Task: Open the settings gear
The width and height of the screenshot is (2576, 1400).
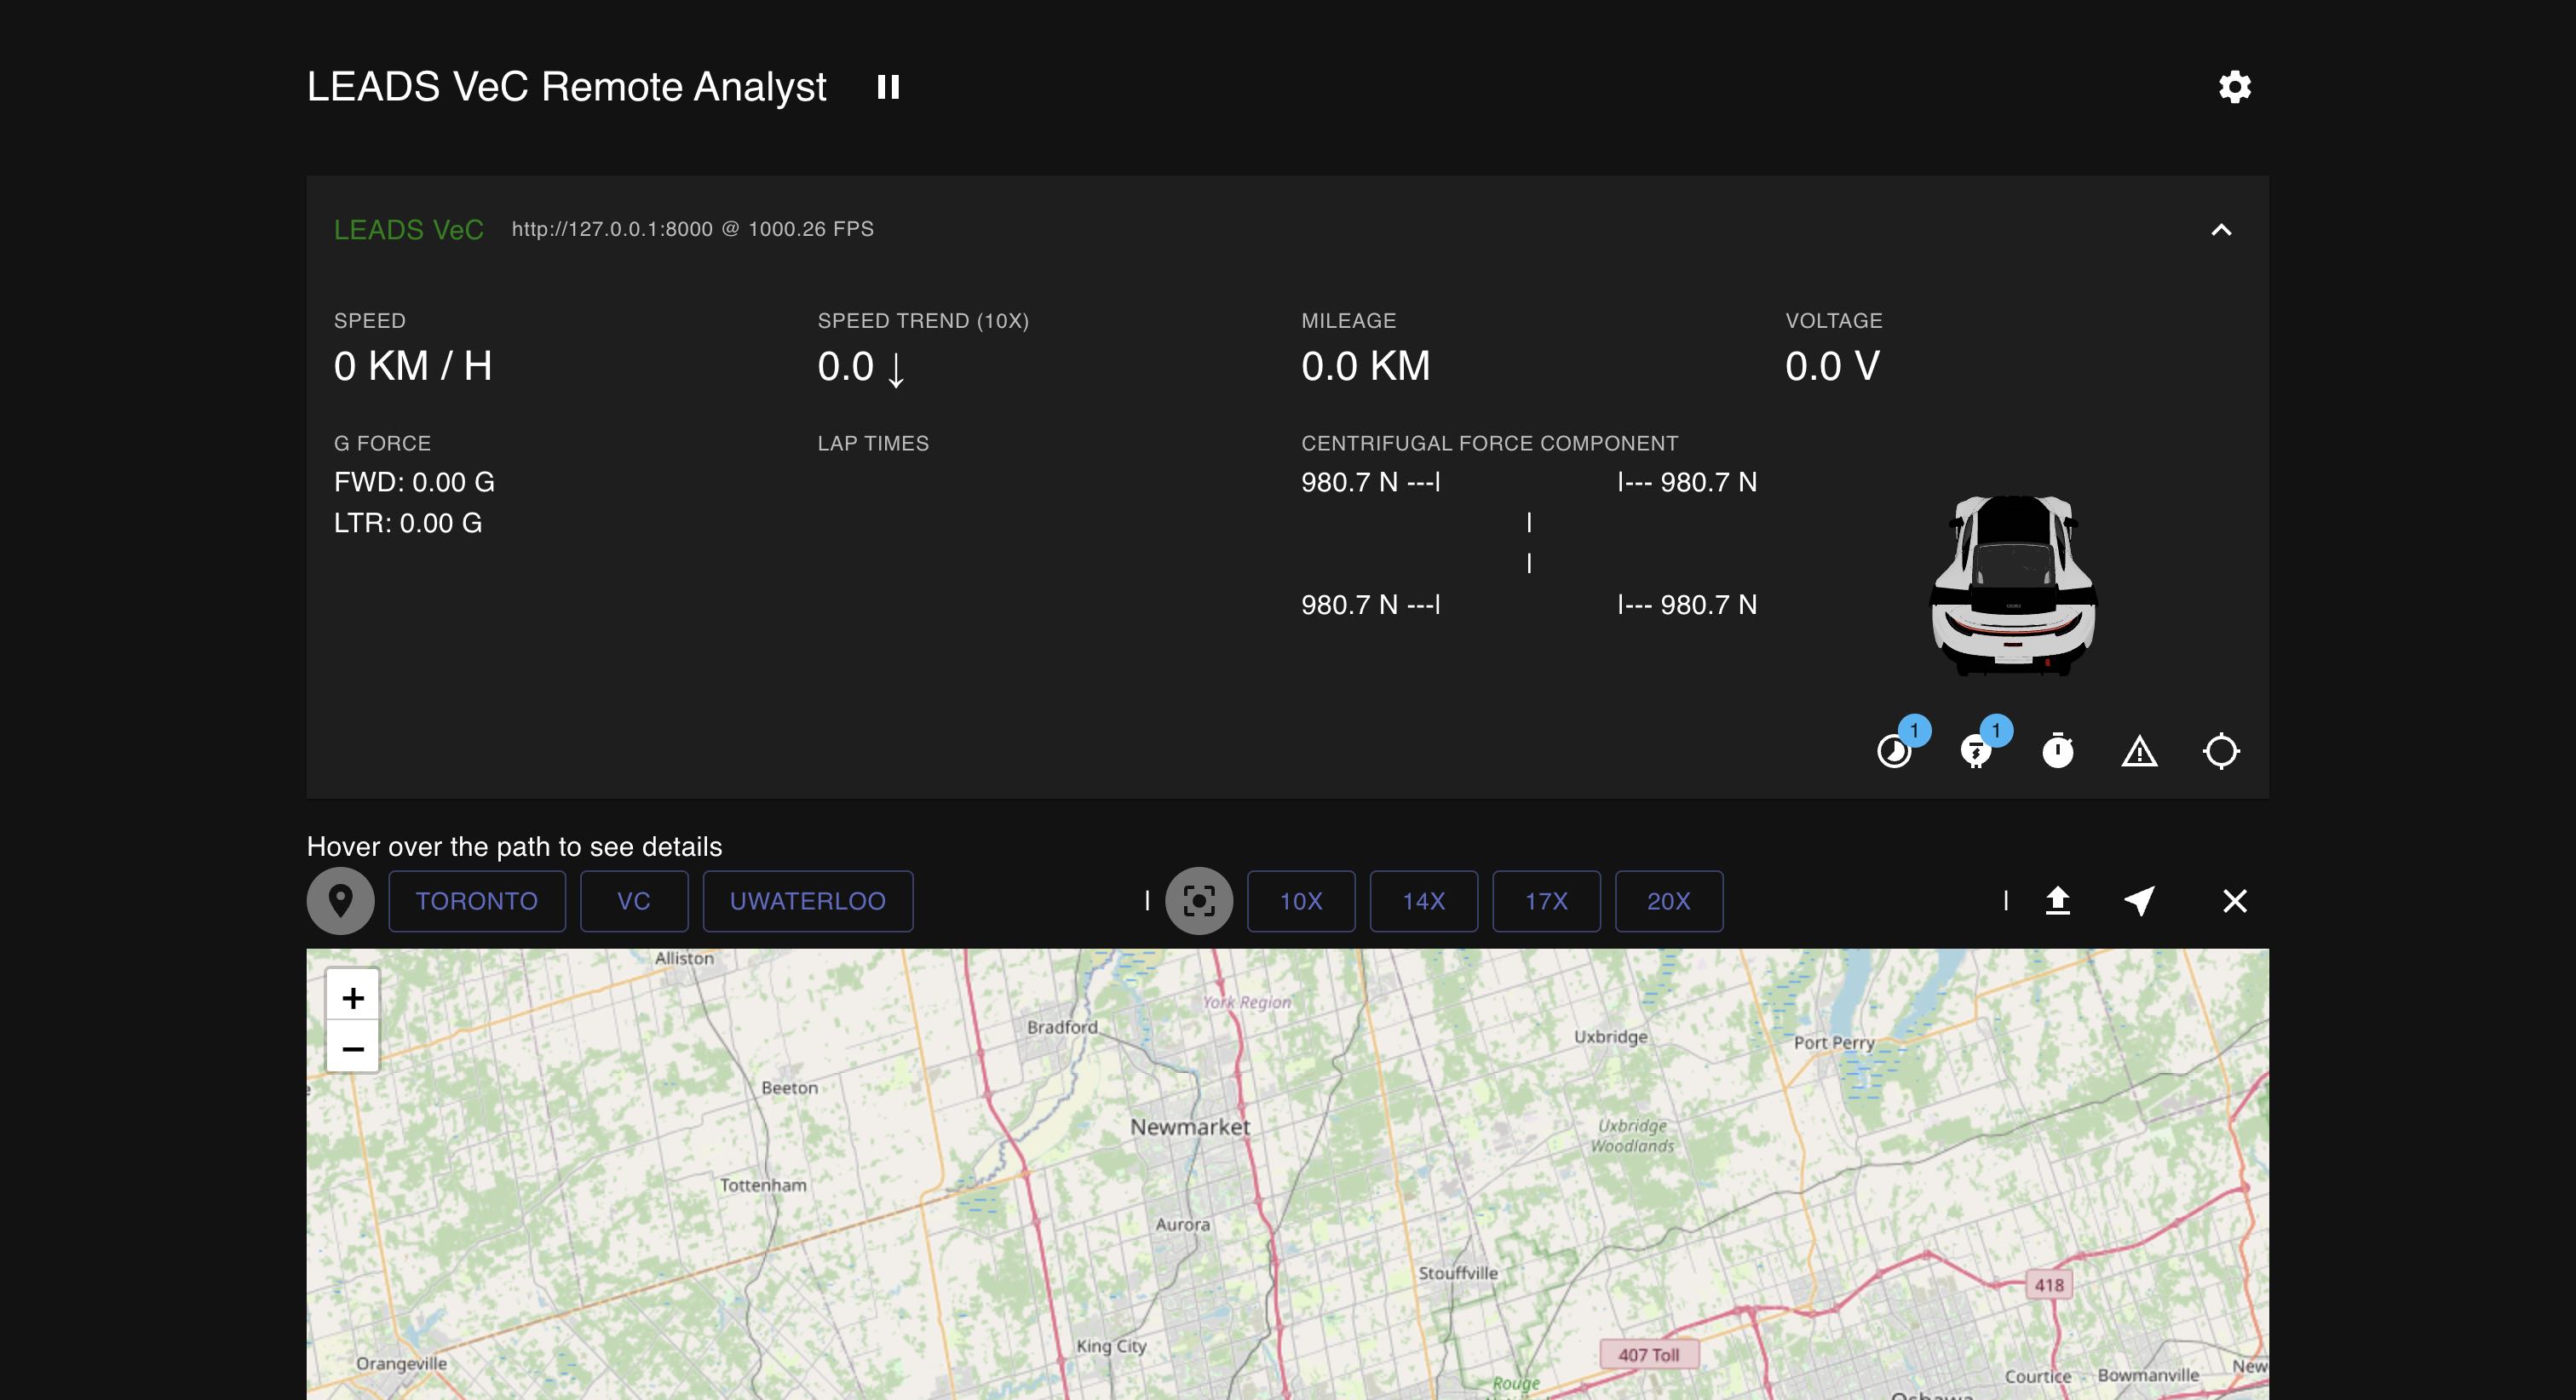Action: coord(2234,87)
